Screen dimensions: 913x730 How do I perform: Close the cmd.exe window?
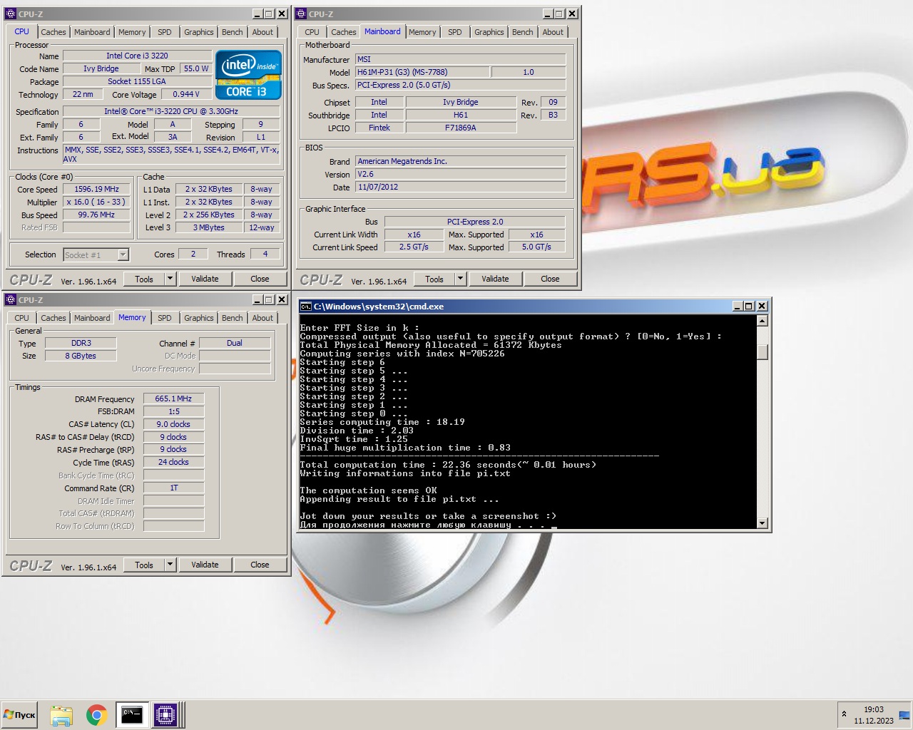point(762,306)
